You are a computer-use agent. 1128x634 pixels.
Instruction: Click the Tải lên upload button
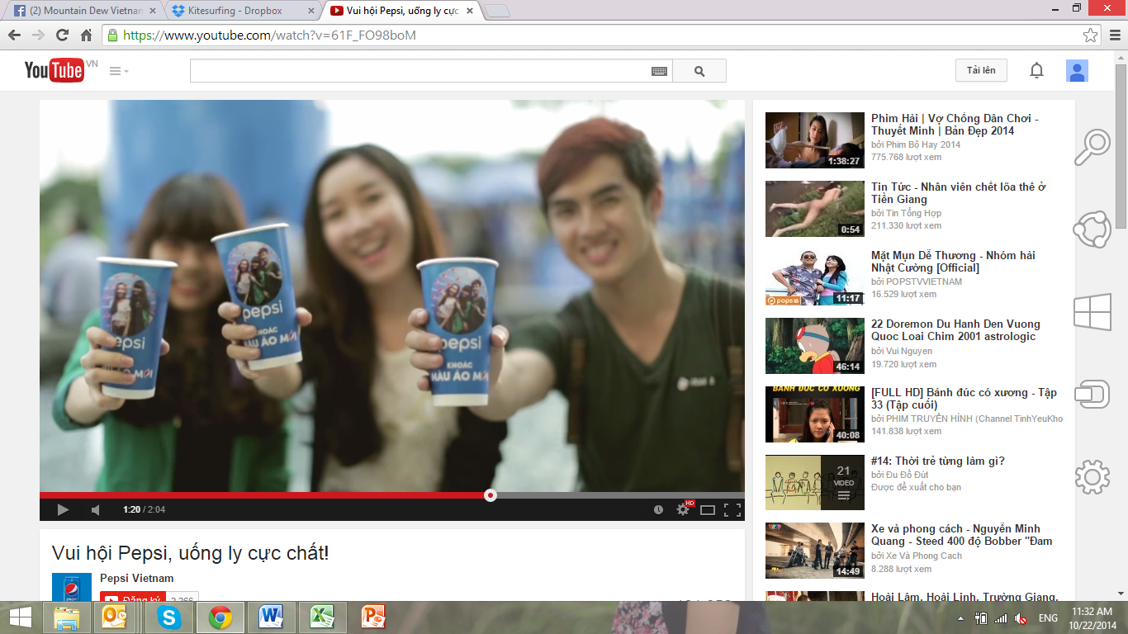point(981,71)
